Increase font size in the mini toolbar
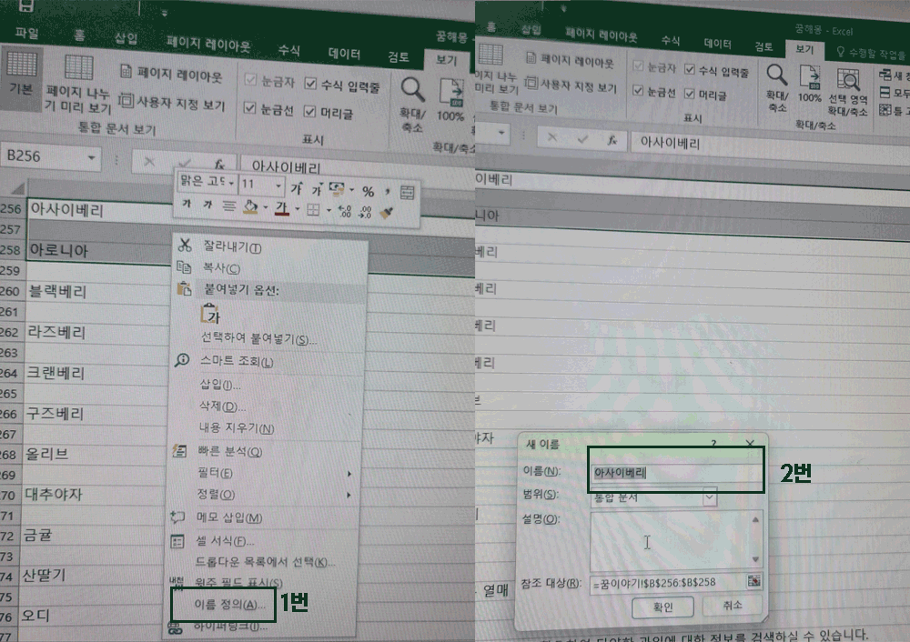This screenshot has height=642, width=910. [297, 188]
